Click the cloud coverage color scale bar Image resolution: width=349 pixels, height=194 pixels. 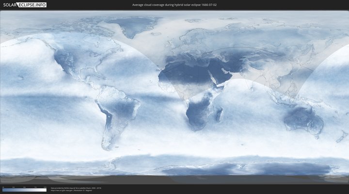25,190
